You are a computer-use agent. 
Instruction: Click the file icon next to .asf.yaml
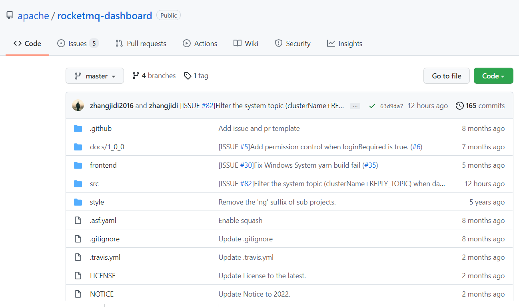click(78, 221)
